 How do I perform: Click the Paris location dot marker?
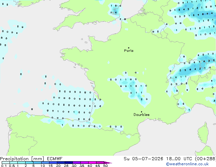129,48
